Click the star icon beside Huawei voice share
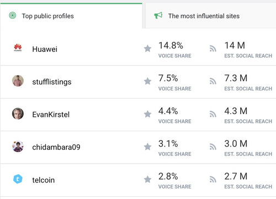276x199 pixels. pos(147,49)
